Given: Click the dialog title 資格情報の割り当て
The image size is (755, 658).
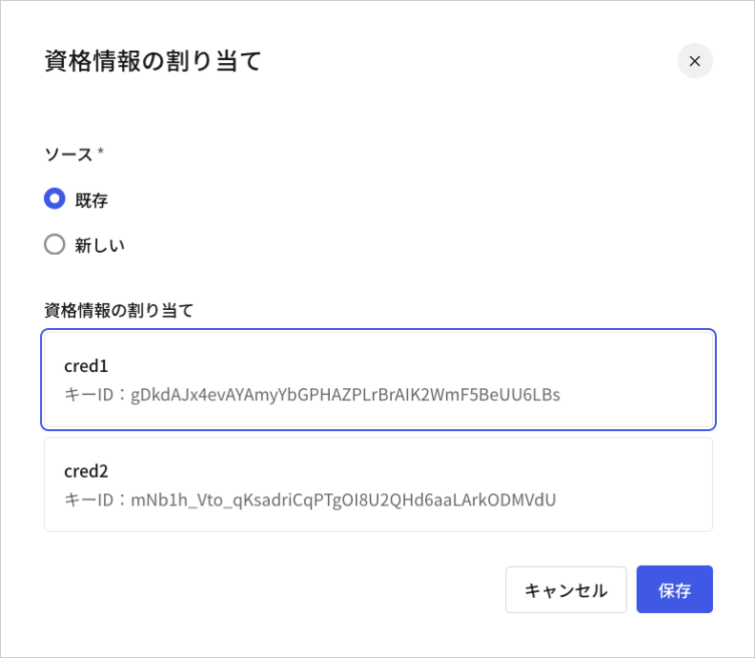Looking at the screenshot, I should point(153,61).
